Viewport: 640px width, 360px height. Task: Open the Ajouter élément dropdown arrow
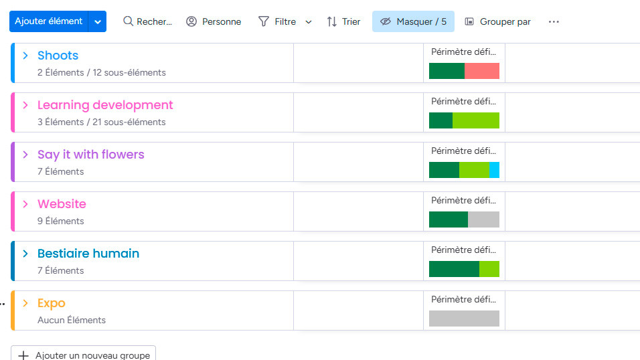[x=98, y=21]
